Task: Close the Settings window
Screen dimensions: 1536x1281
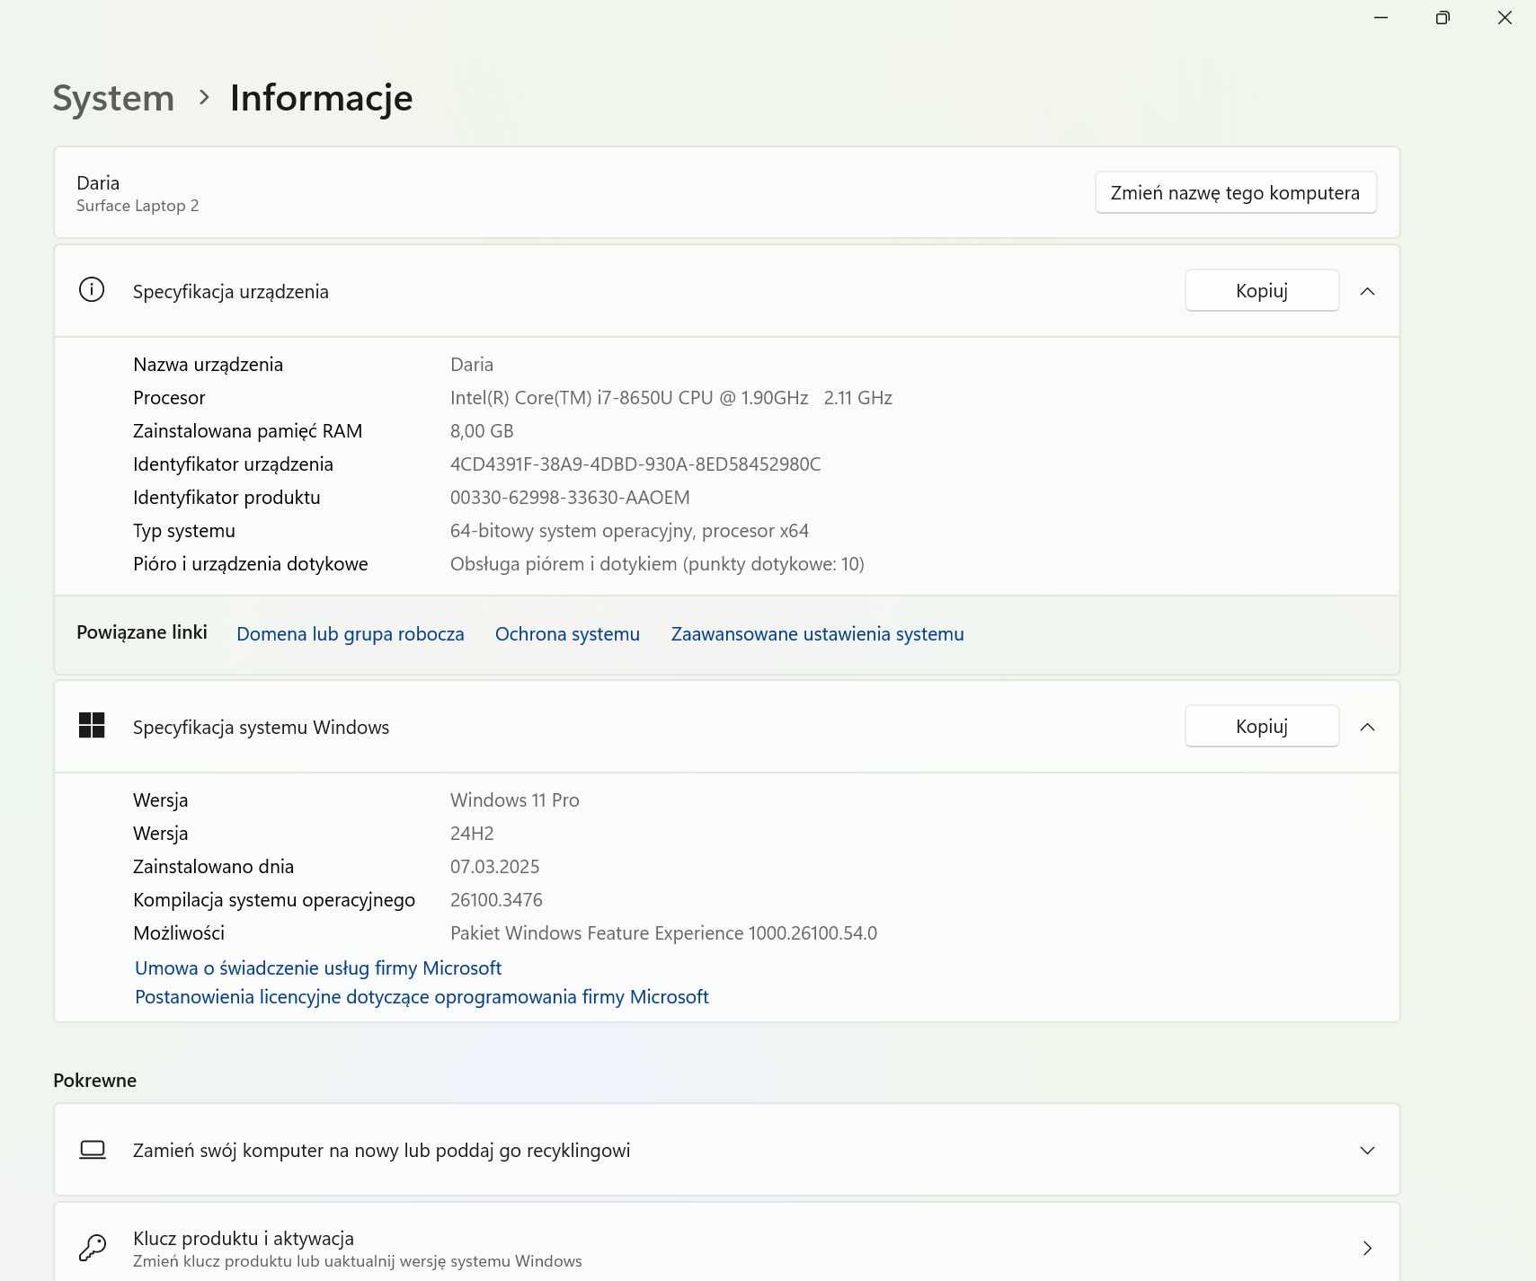Action: (x=1505, y=17)
